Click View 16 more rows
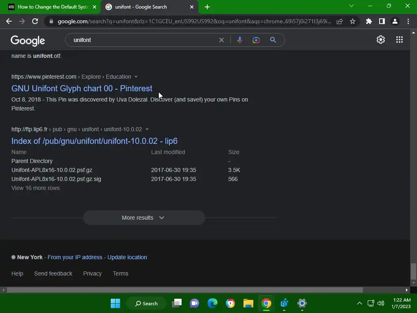417x313 pixels. (36, 188)
